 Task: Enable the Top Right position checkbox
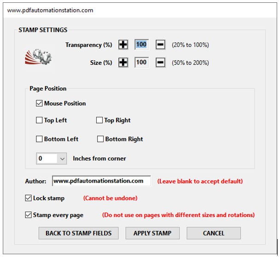click(99, 120)
